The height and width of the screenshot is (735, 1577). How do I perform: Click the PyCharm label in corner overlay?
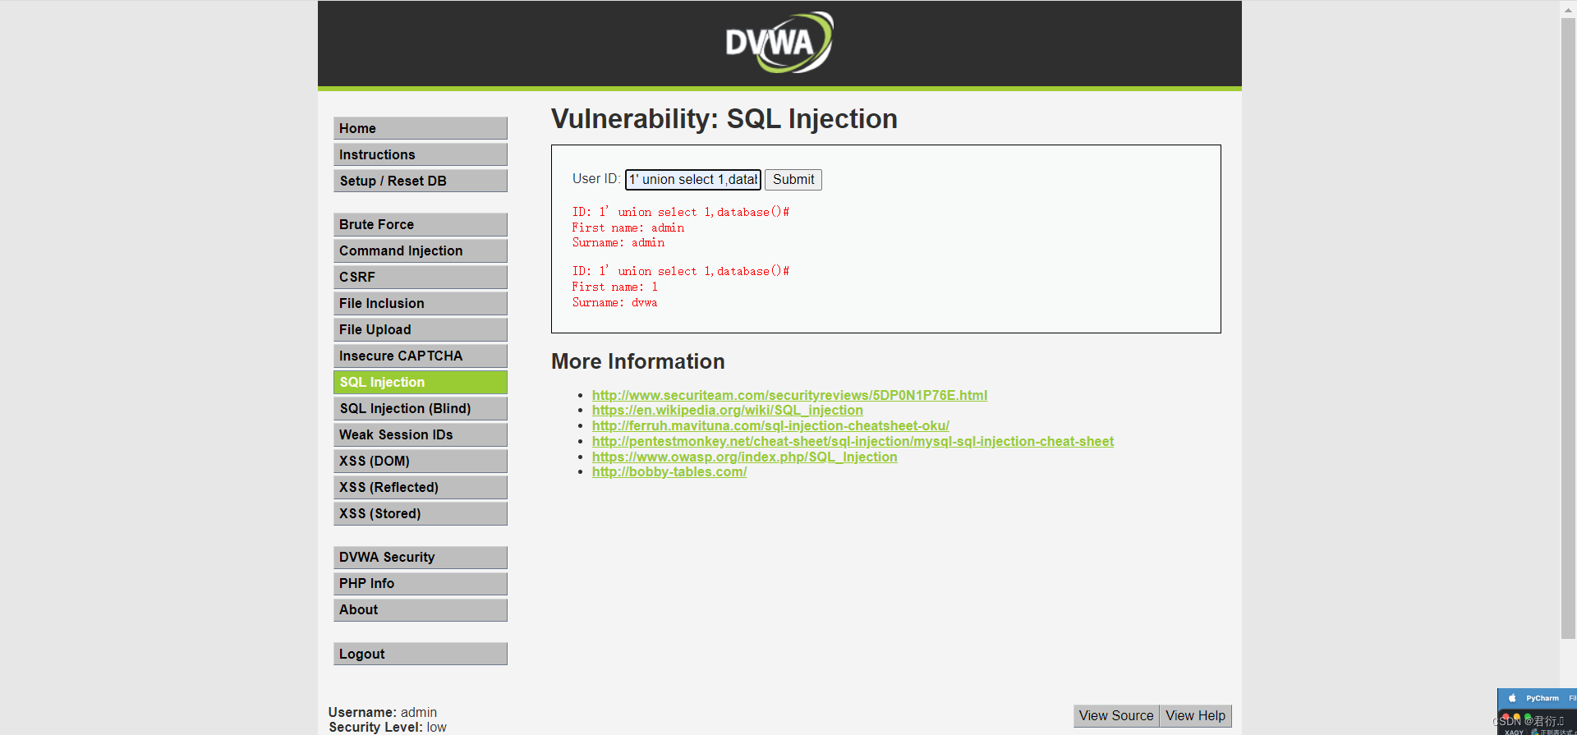[x=1543, y=698]
